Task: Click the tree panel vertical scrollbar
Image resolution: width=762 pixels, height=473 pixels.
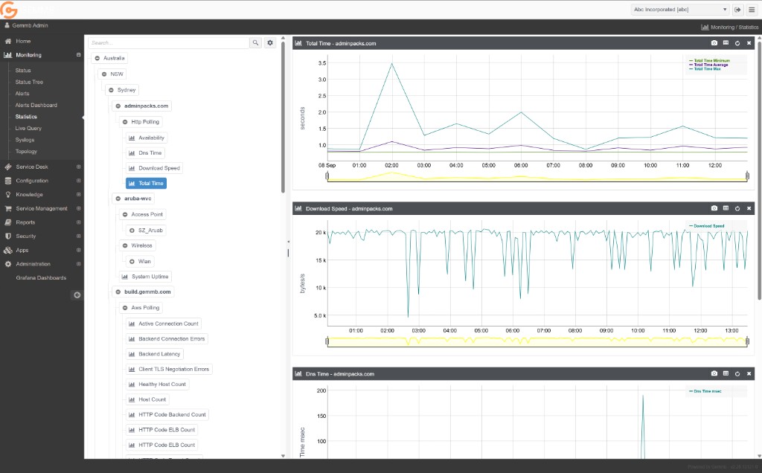Action: [283, 117]
